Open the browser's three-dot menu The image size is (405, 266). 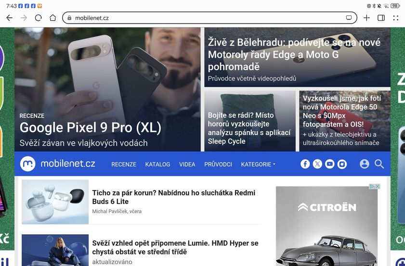(395, 18)
